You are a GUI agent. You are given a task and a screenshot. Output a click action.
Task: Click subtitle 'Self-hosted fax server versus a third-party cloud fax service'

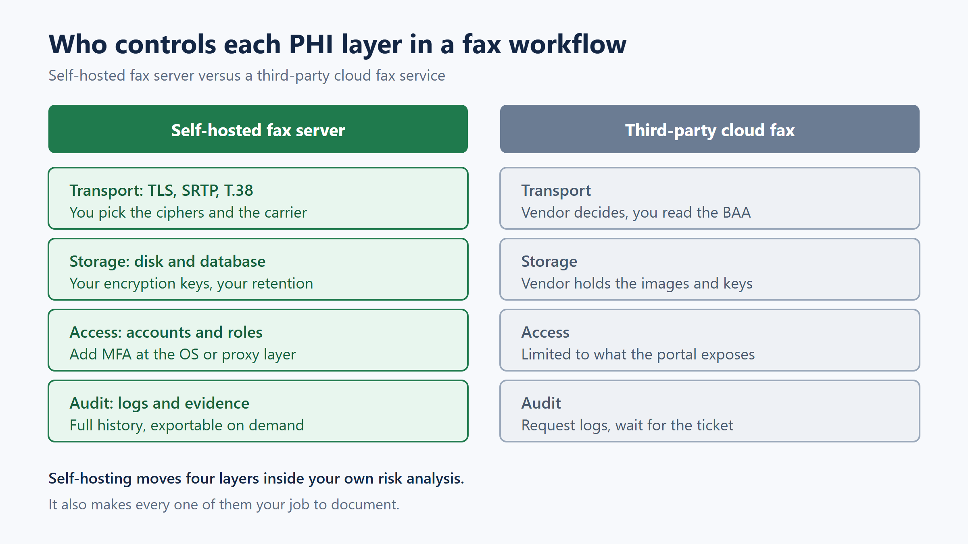(247, 76)
